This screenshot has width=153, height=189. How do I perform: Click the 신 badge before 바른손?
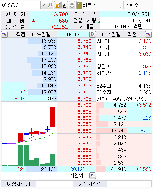point(79,5)
